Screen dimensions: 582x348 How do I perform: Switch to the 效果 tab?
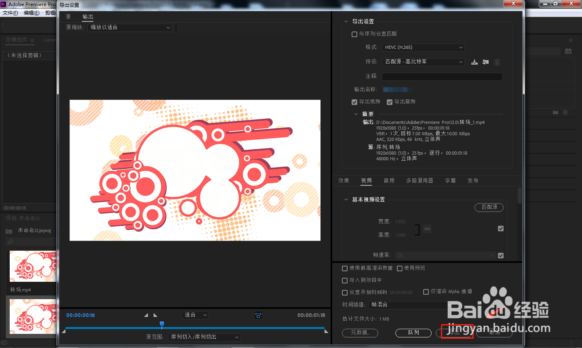pyautogui.click(x=344, y=180)
